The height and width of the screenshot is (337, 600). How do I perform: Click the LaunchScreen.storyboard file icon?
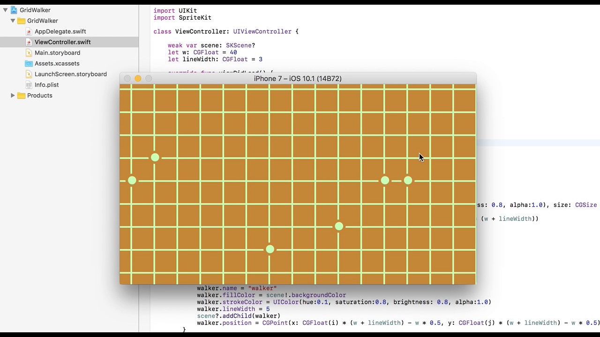(29, 74)
